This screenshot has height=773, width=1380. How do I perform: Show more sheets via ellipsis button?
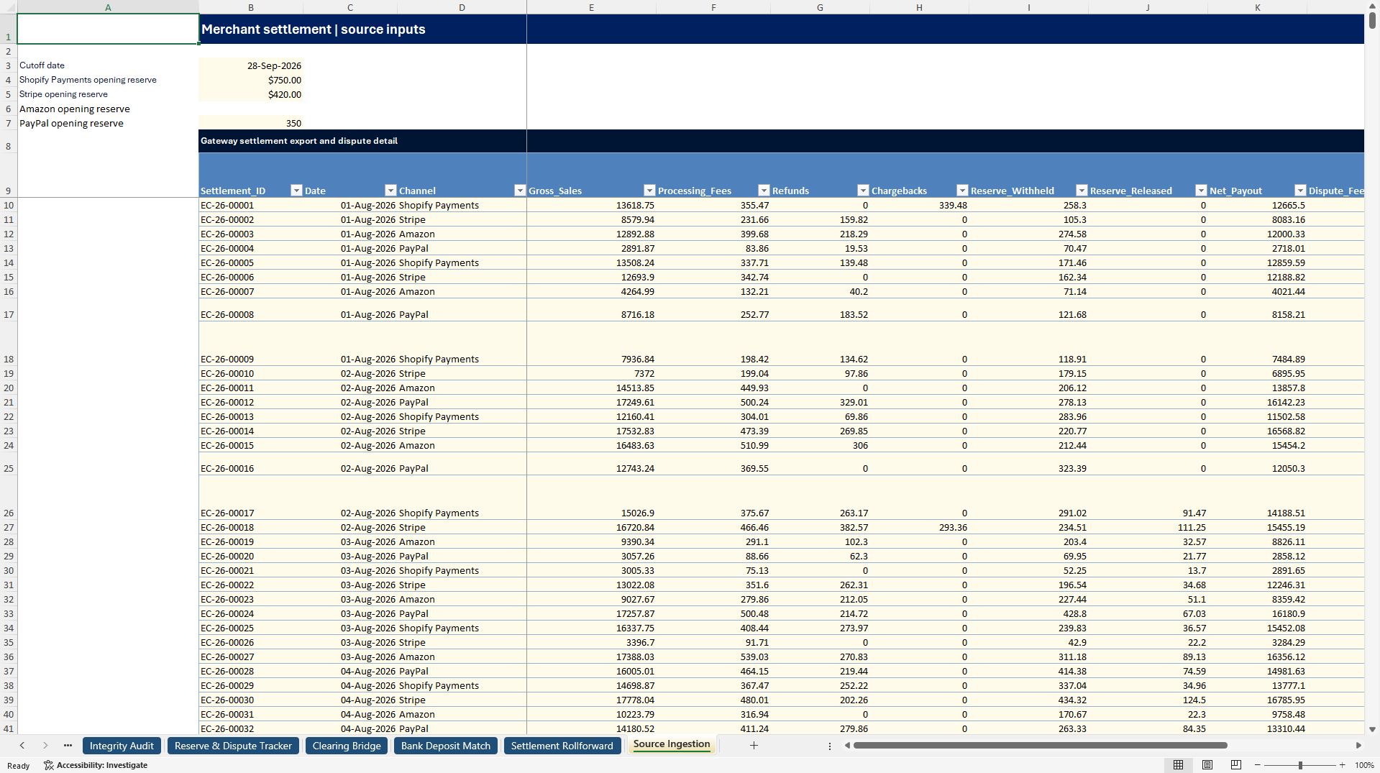(x=68, y=746)
